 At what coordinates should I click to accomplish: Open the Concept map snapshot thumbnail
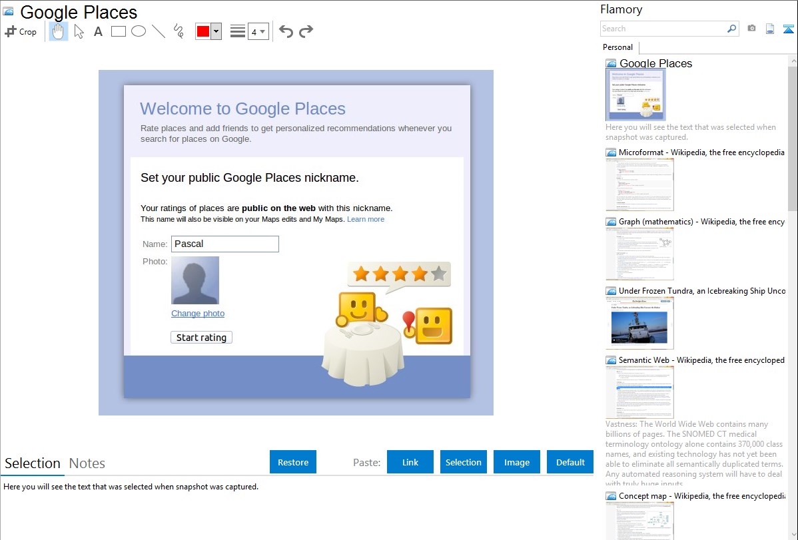point(639,521)
